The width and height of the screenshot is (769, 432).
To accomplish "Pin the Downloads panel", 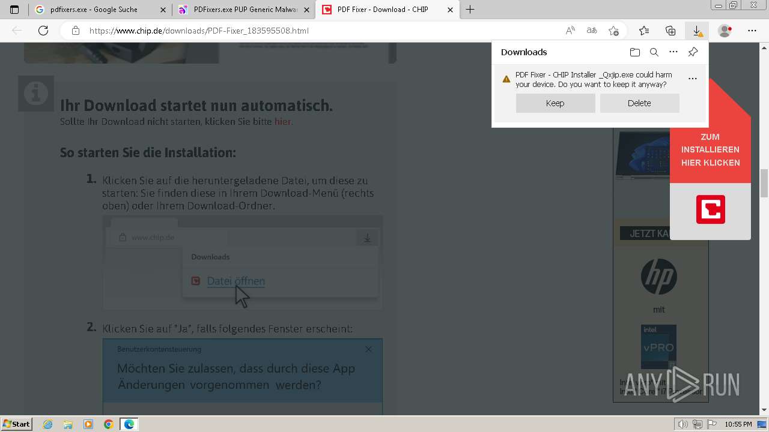I will (693, 52).
